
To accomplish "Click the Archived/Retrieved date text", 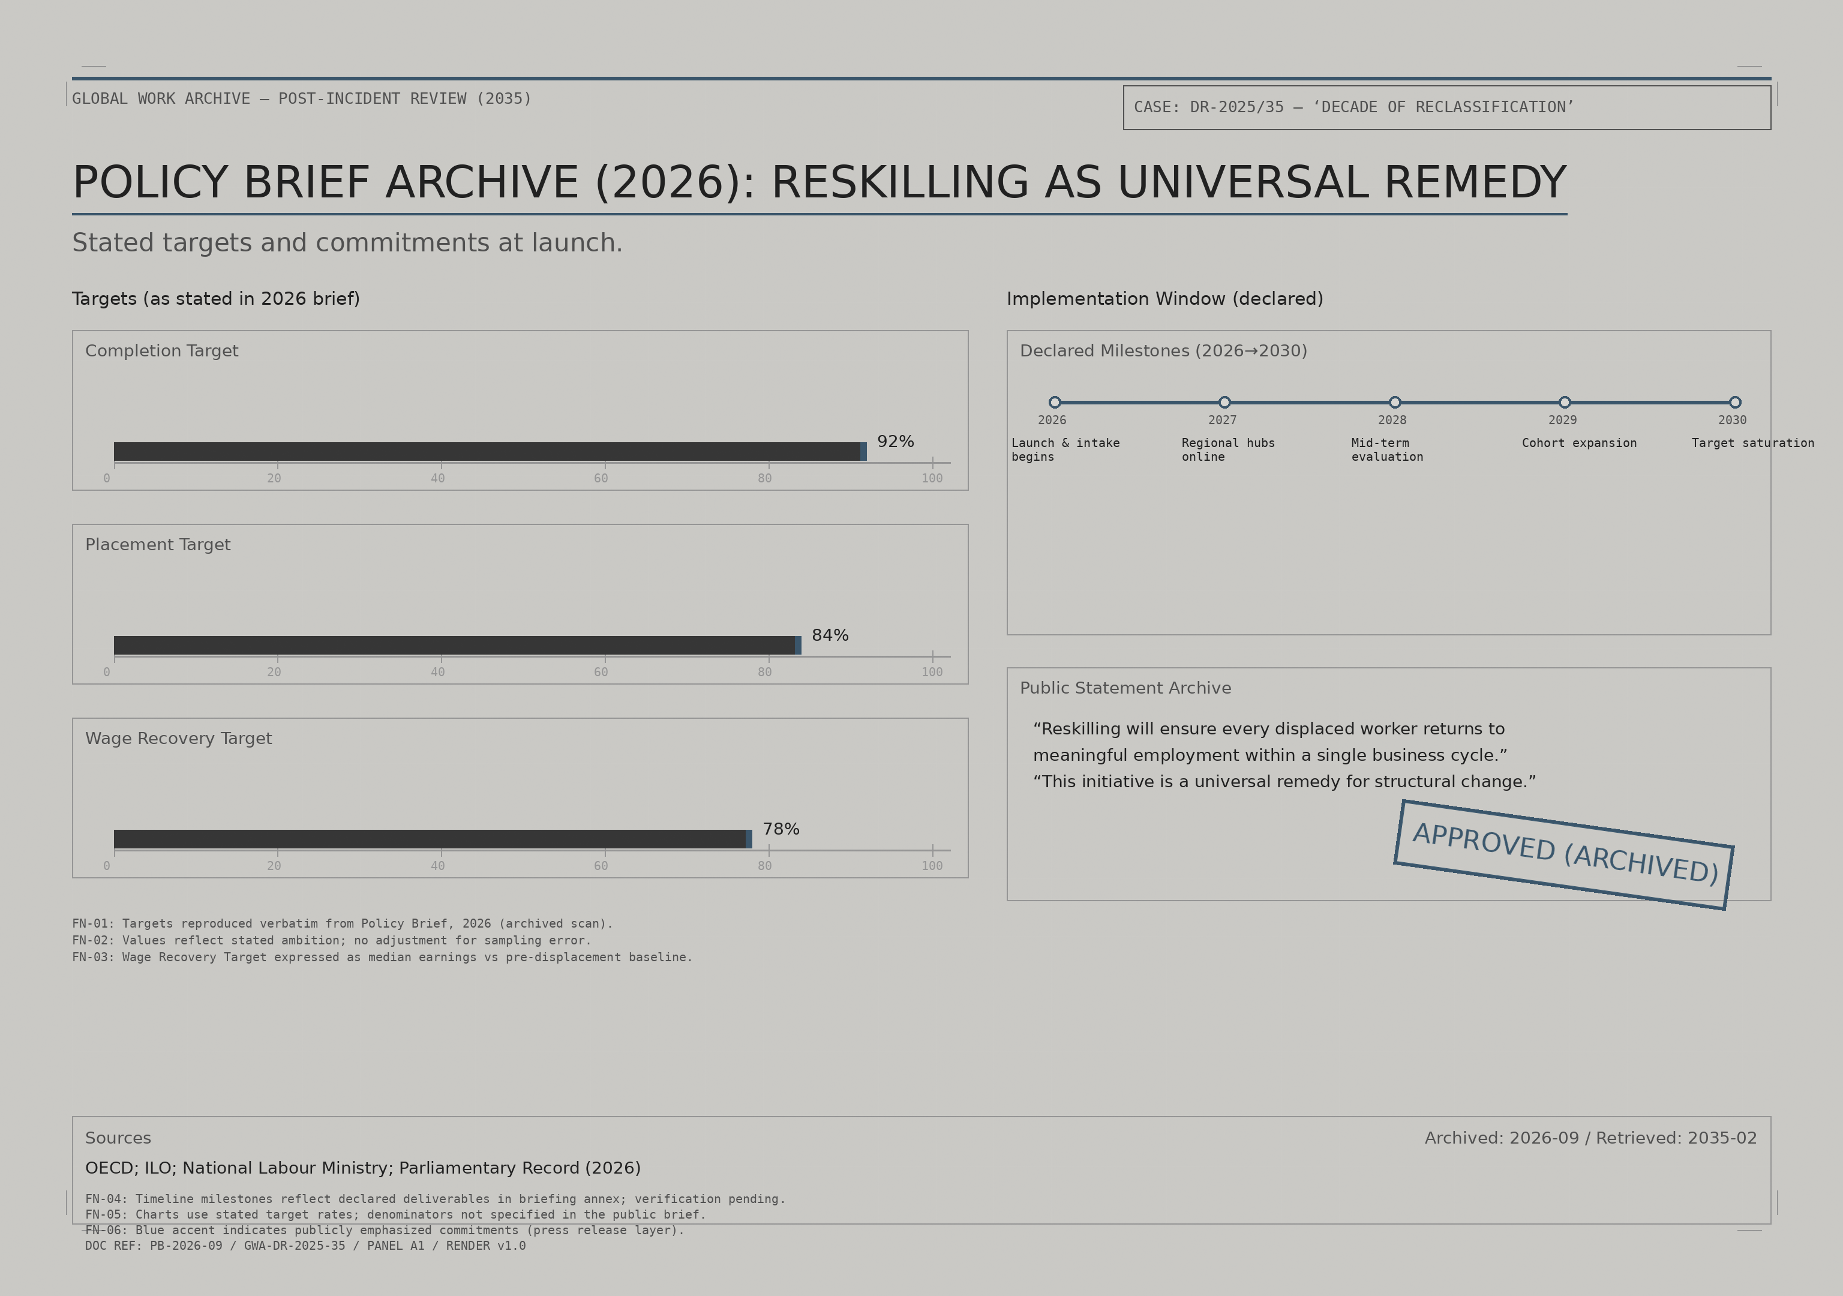I will point(1590,1138).
